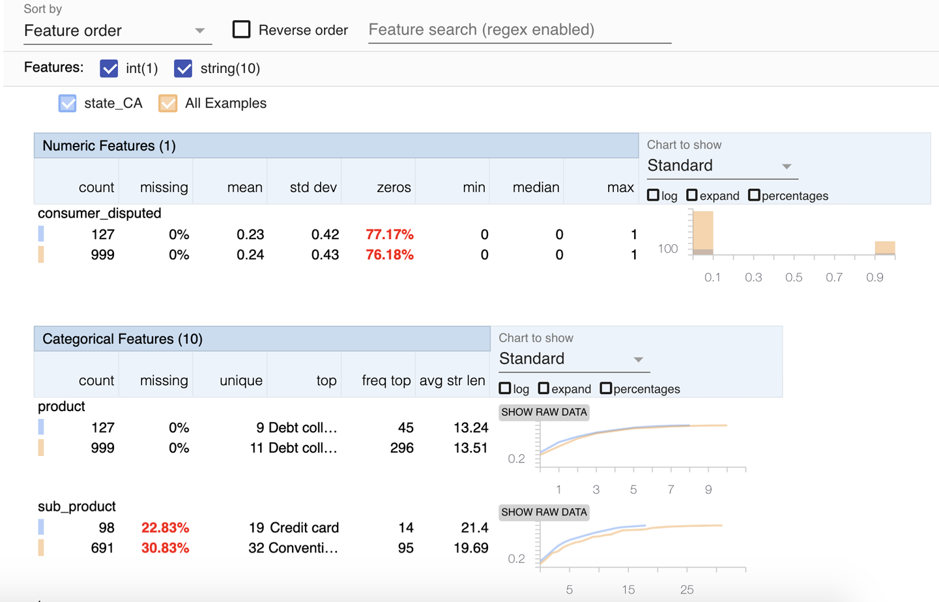Click blue state_CA swatch in consumer_disputed row

coord(41,234)
